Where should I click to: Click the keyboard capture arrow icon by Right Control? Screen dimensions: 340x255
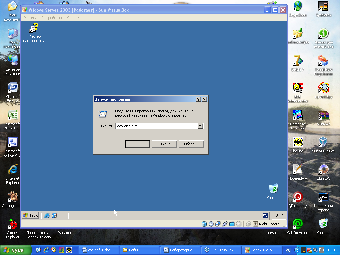255,224
